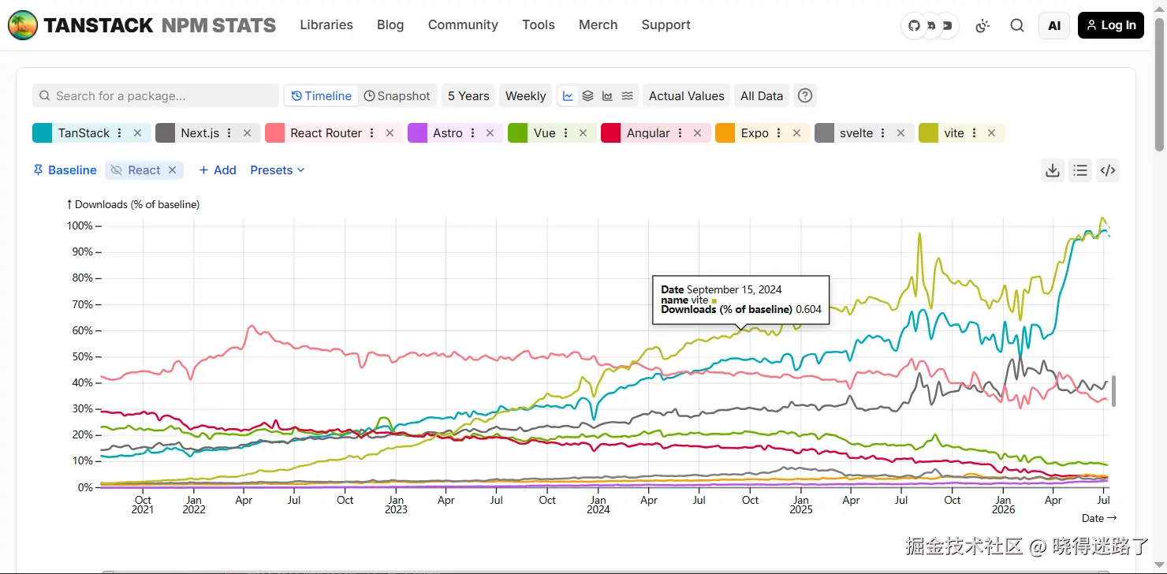Open Next.js chip options menu
The height and width of the screenshot is (574, 1167).
click(x=229, y=133)
